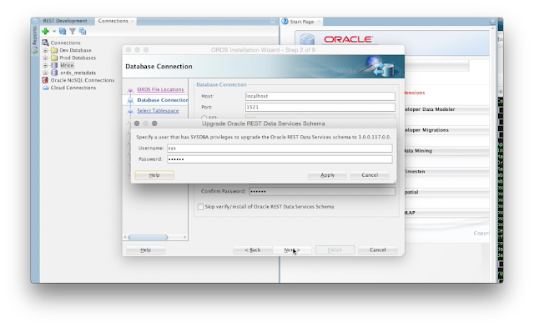Click the Refresh connections toolbar icon

(x=63, y=32)
